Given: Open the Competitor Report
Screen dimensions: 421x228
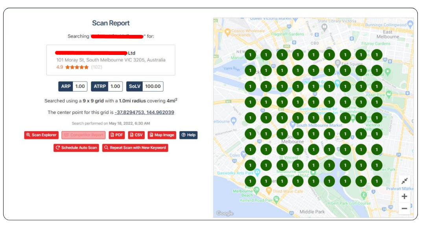Looking at the screenshot, I should pyautogui.click(x=83, y=135).
